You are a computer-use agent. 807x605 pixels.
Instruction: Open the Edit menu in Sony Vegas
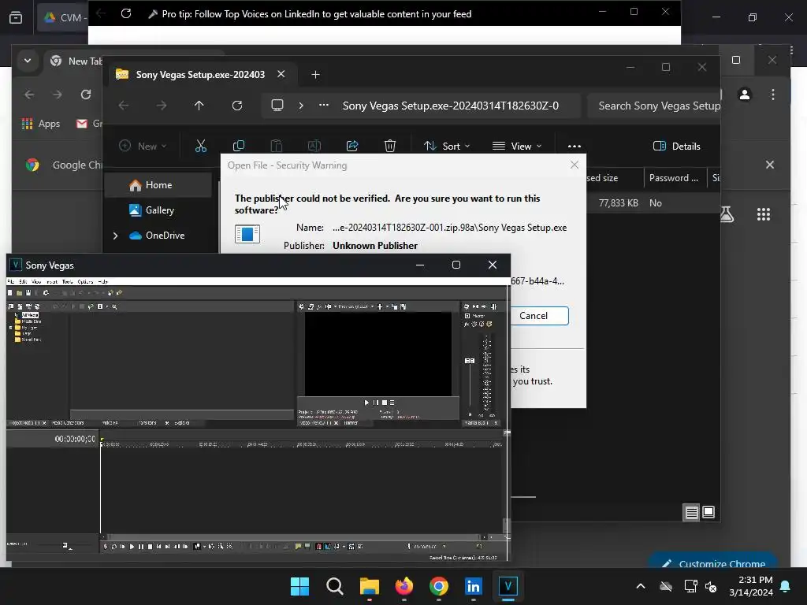[x=23, y=282]
